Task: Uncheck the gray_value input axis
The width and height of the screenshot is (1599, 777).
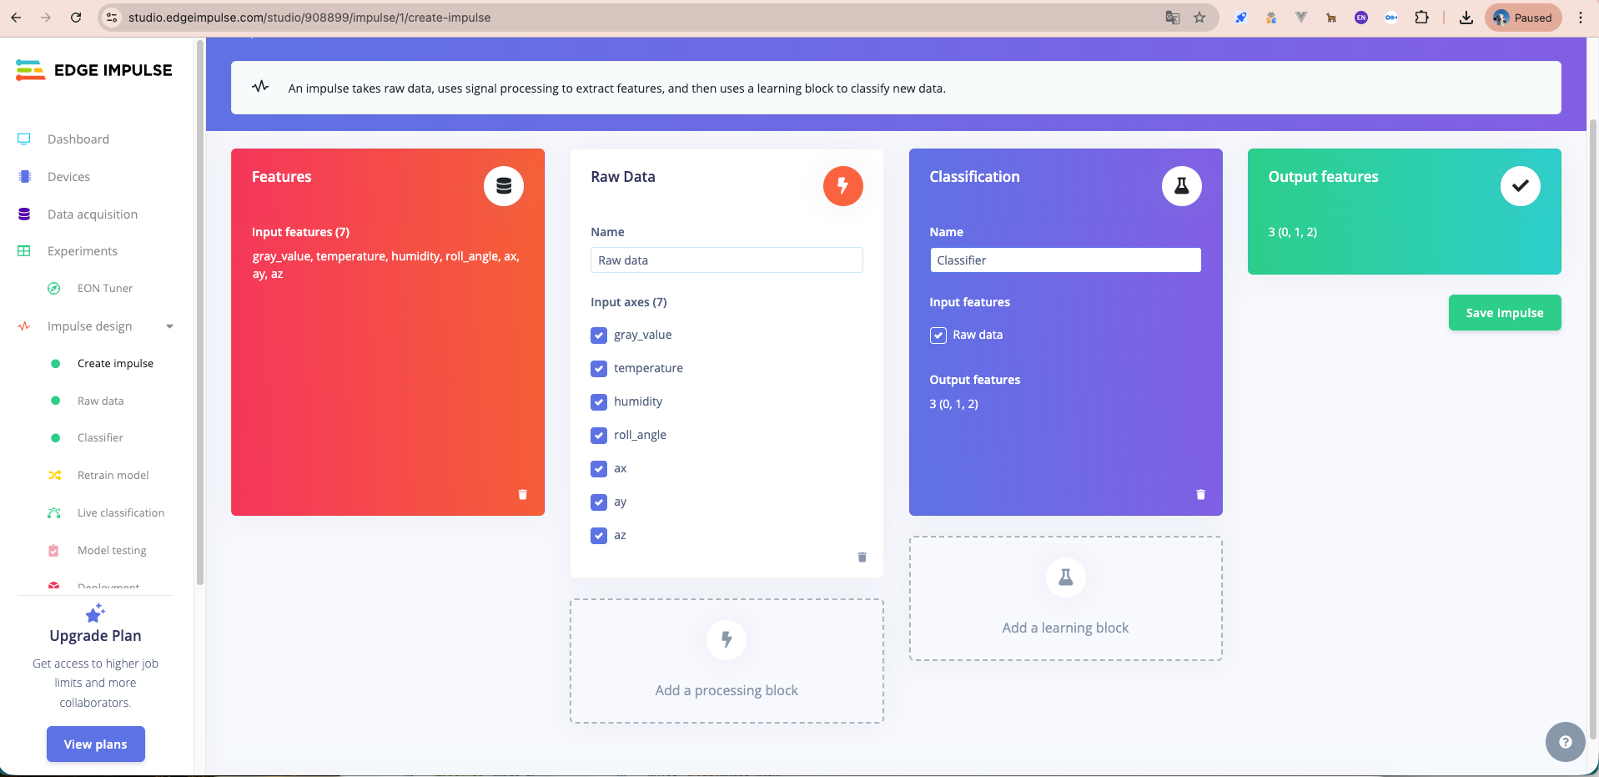Action: click(x=599, y=336)
